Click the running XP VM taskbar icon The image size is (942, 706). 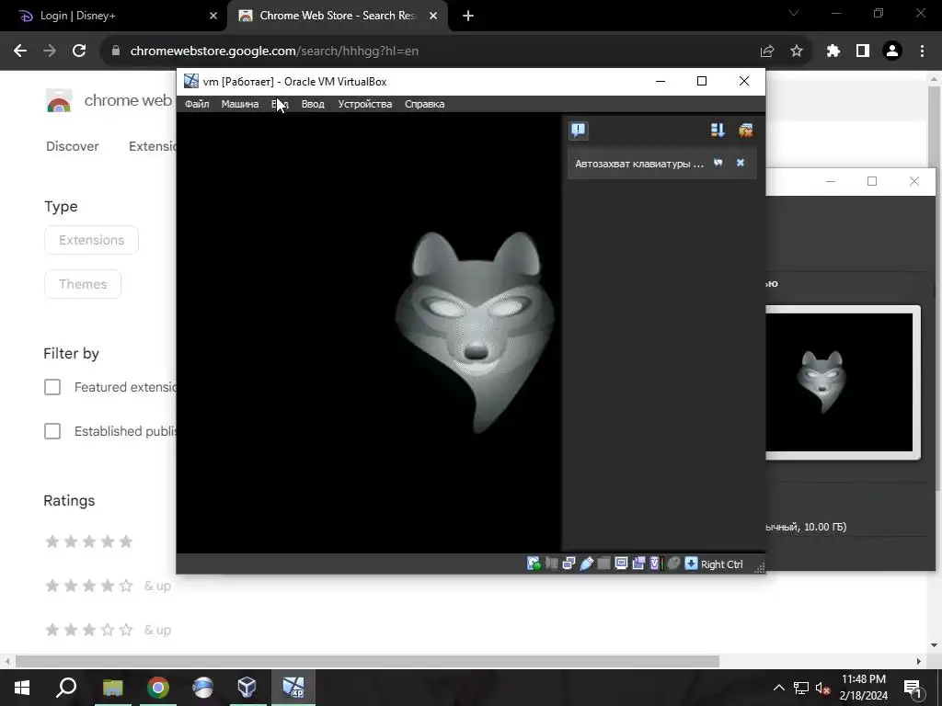(293, 688)
